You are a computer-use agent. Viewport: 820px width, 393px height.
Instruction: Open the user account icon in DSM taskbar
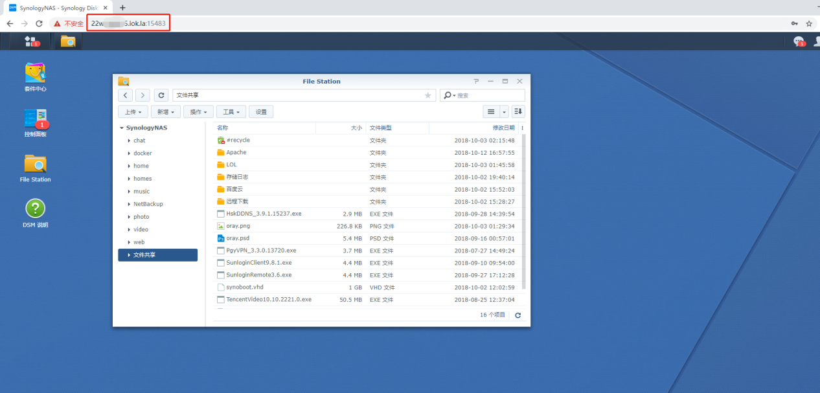point(815,41)
